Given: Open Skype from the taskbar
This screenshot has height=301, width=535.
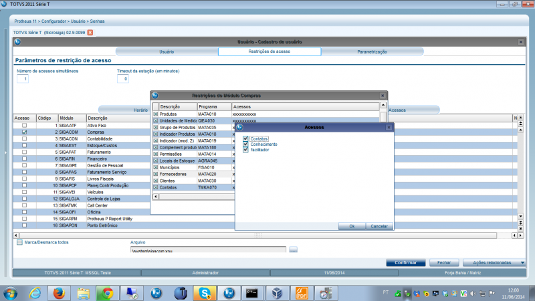Looking at the screenshot, I should click(205, 293).
